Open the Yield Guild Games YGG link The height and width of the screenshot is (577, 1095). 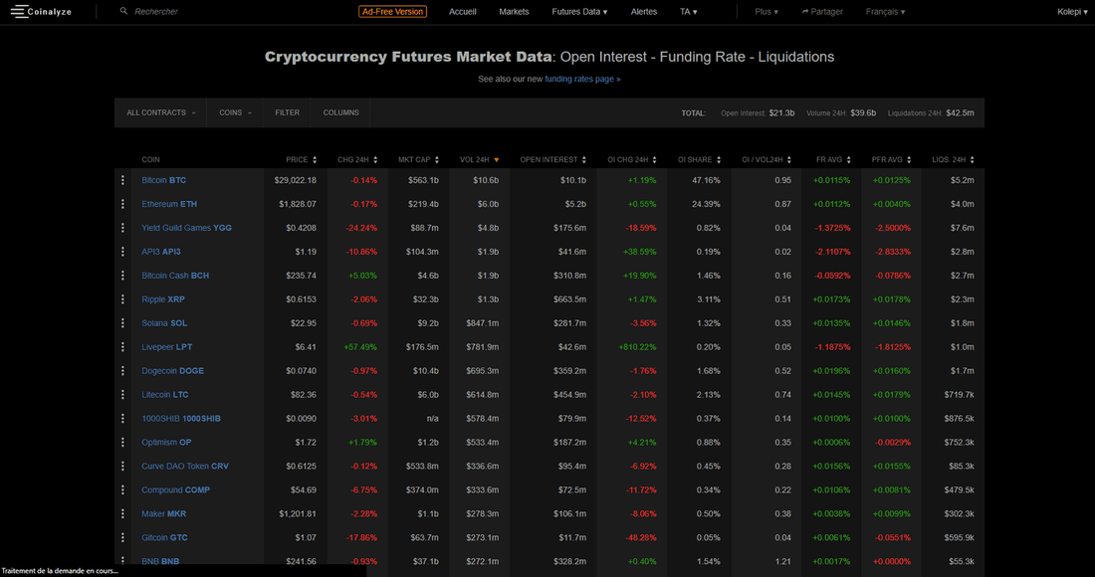[x=186, y=228]
